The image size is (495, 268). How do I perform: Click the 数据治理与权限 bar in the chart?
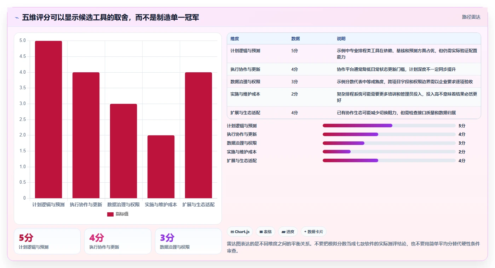[123, 151]
